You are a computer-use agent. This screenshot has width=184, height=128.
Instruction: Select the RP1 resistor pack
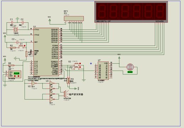point(74,19)
